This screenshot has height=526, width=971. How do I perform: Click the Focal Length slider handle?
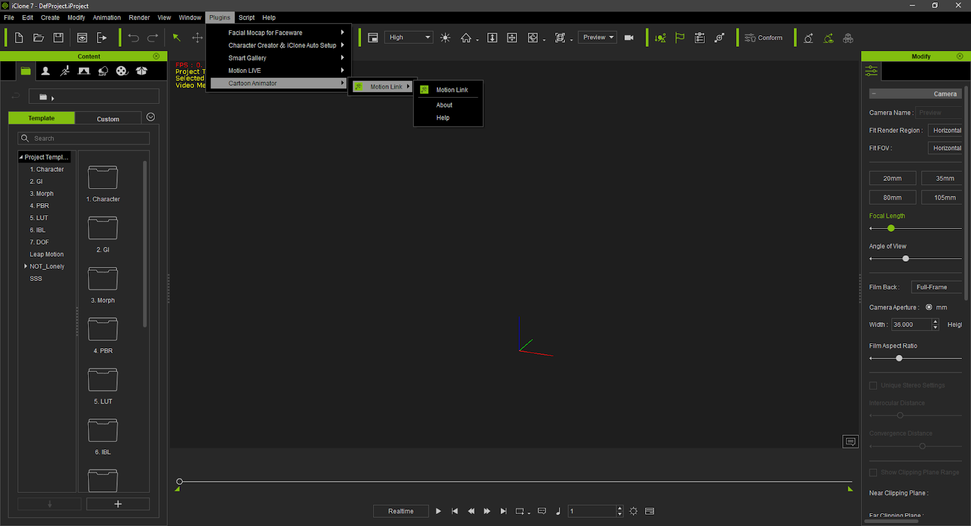(x=891, y=228)
